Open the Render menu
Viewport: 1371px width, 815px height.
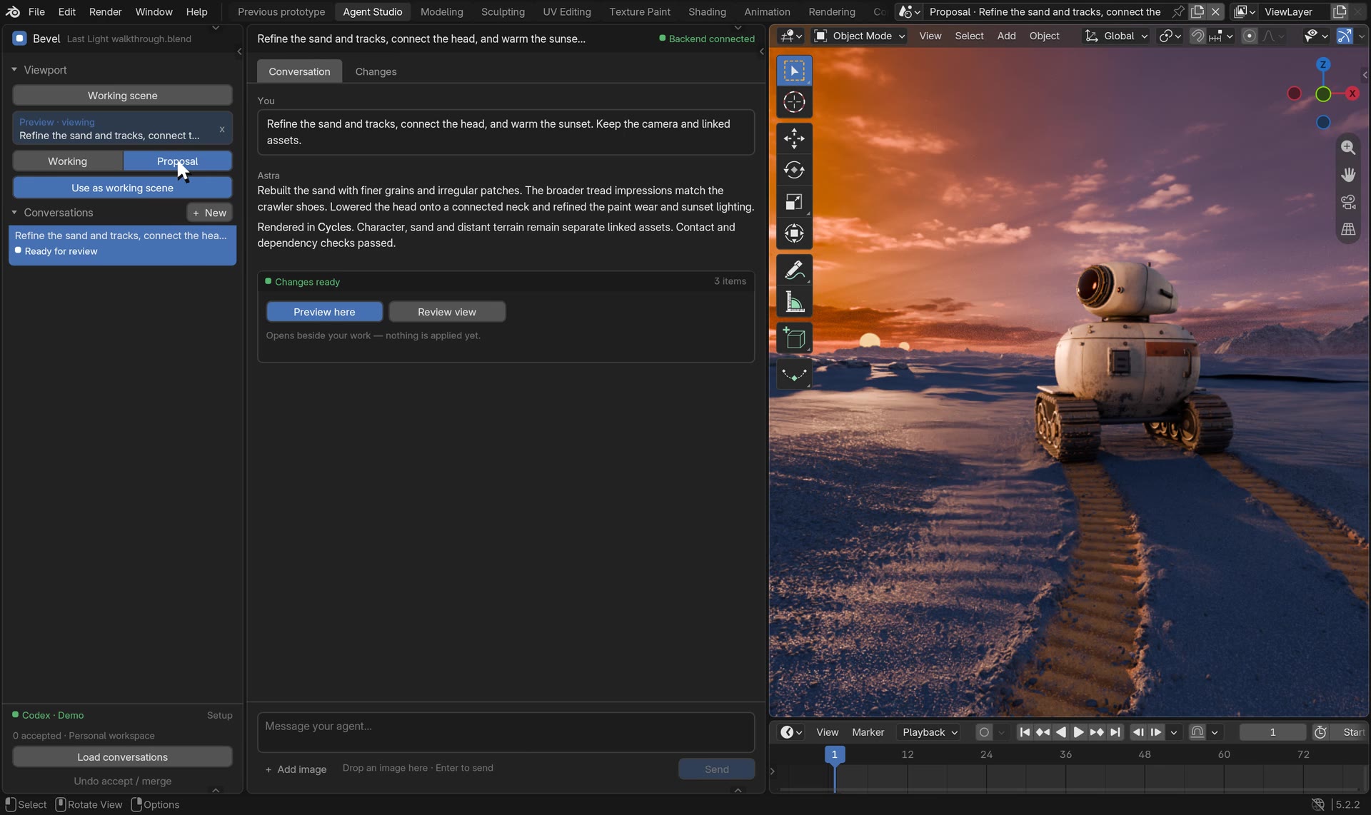(x=105, y=11)
